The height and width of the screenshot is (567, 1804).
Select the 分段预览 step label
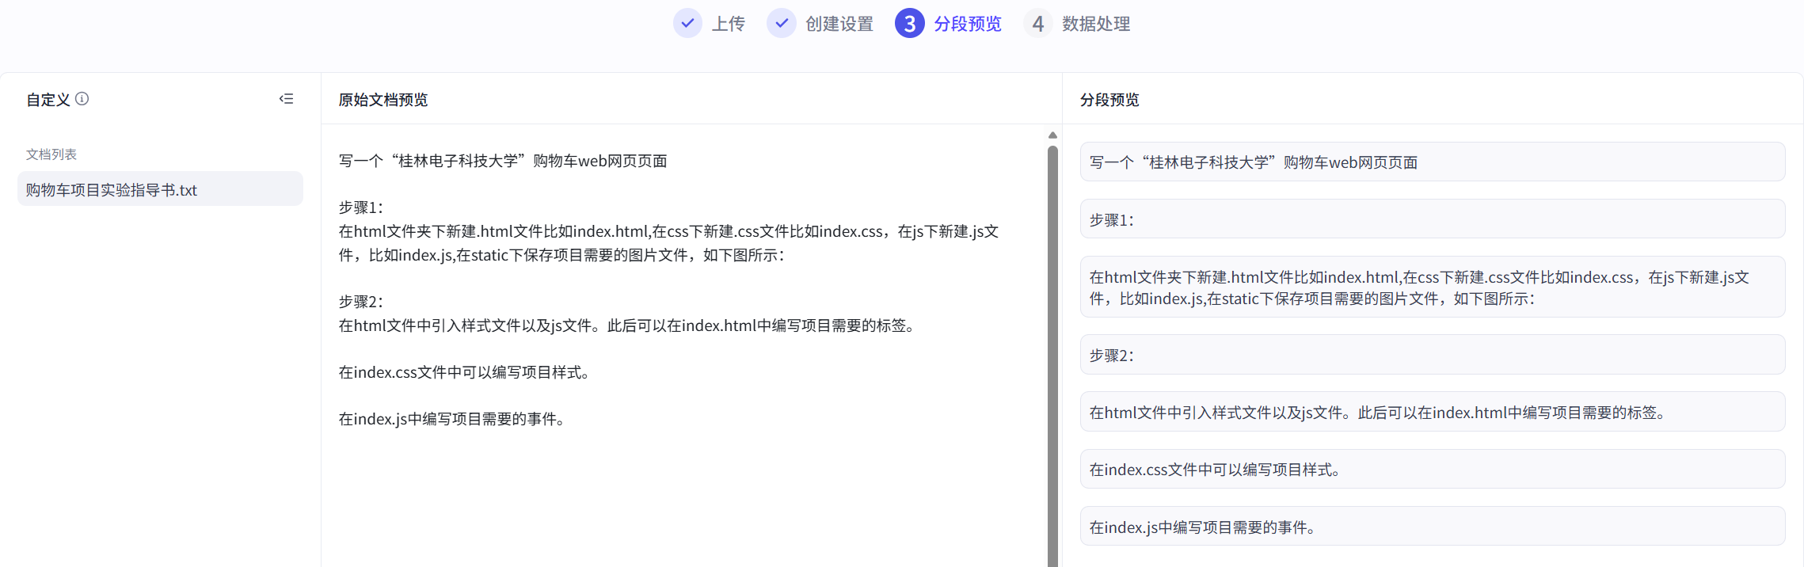pyautogui.click(x=967, y=24)
